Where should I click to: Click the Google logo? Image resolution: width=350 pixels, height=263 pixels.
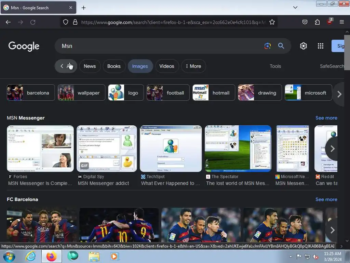(x=24, y=46)
